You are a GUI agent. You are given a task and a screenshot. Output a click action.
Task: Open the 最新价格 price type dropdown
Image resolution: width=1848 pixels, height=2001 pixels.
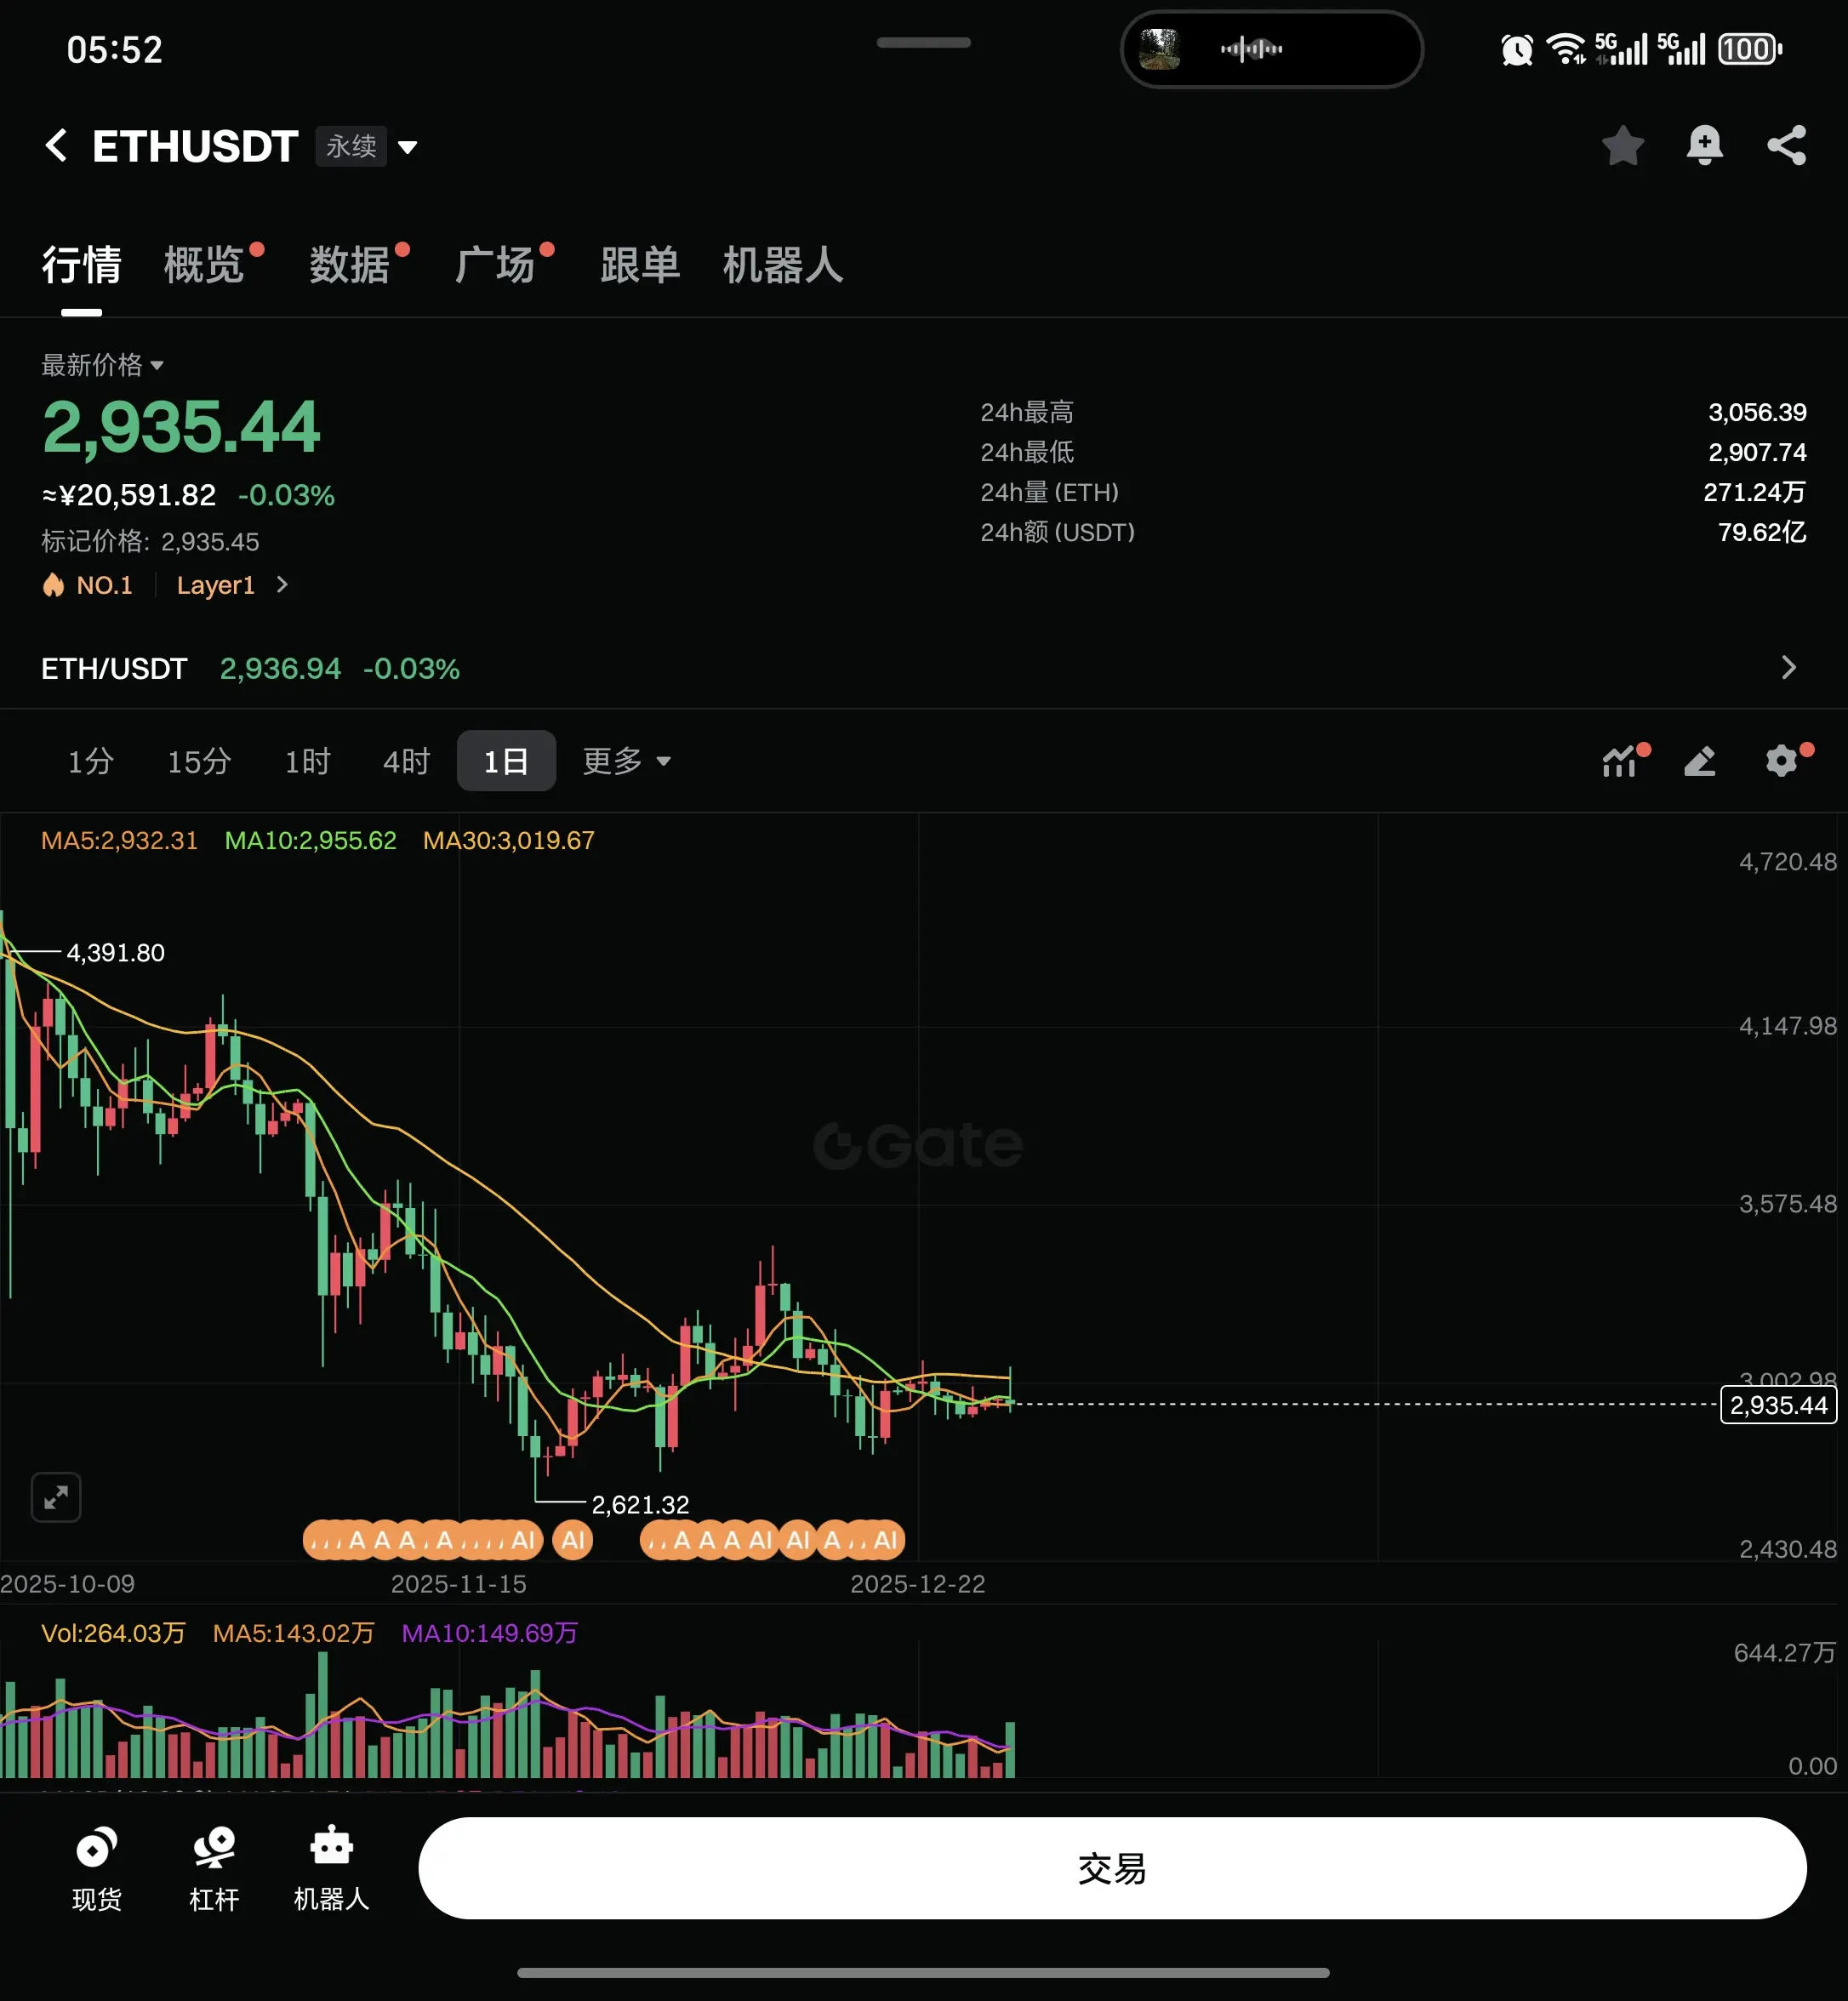click(102, 365)
